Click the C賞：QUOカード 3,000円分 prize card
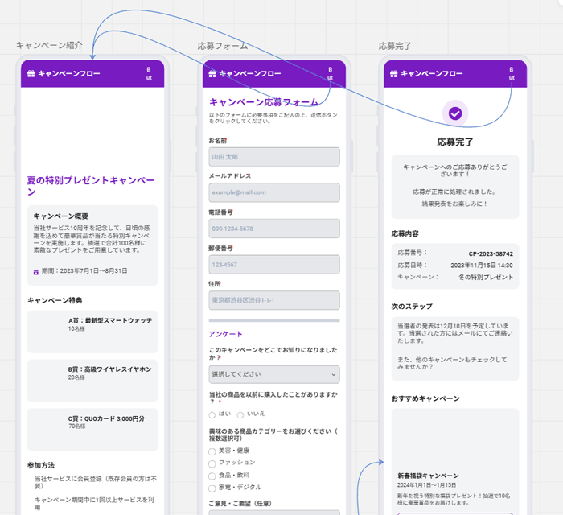Image resolution: width=563 pixels, height=515 pixels. pos(92,430)
